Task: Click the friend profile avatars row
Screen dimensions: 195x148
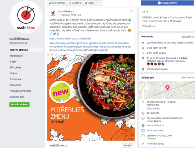Action: pyautogui.click(x=155, y=64)
